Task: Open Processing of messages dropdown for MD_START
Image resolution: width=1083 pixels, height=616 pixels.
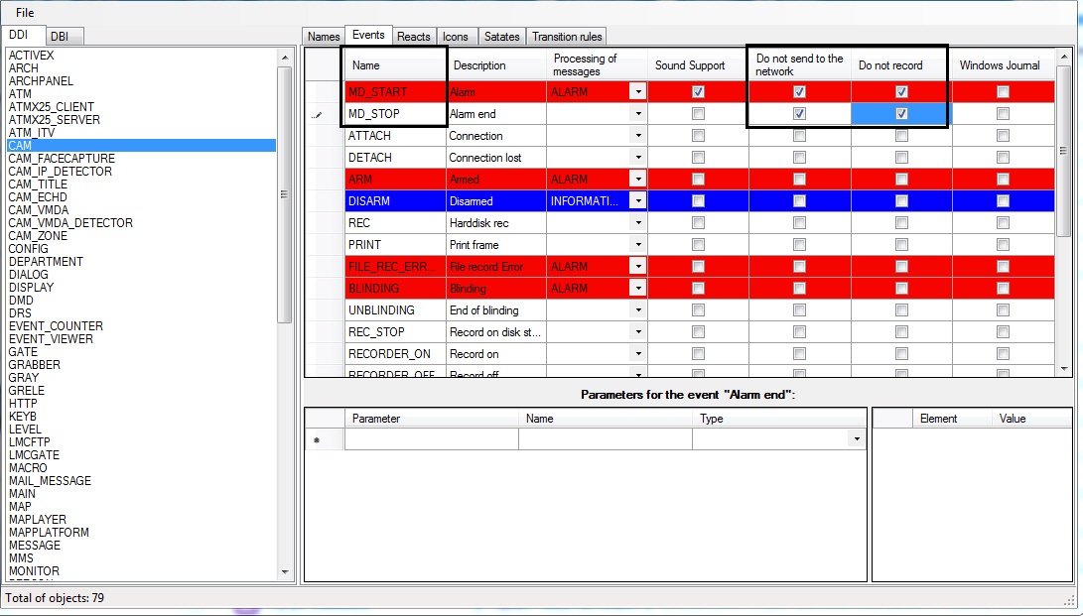Action: pyautogui.click(x=638, y=92)
